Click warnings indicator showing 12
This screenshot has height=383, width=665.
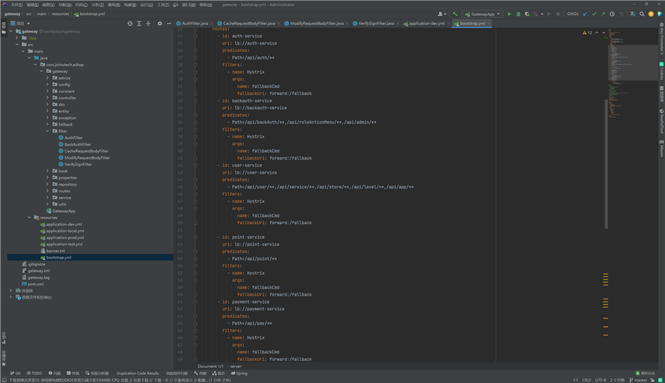click(588, 33)
